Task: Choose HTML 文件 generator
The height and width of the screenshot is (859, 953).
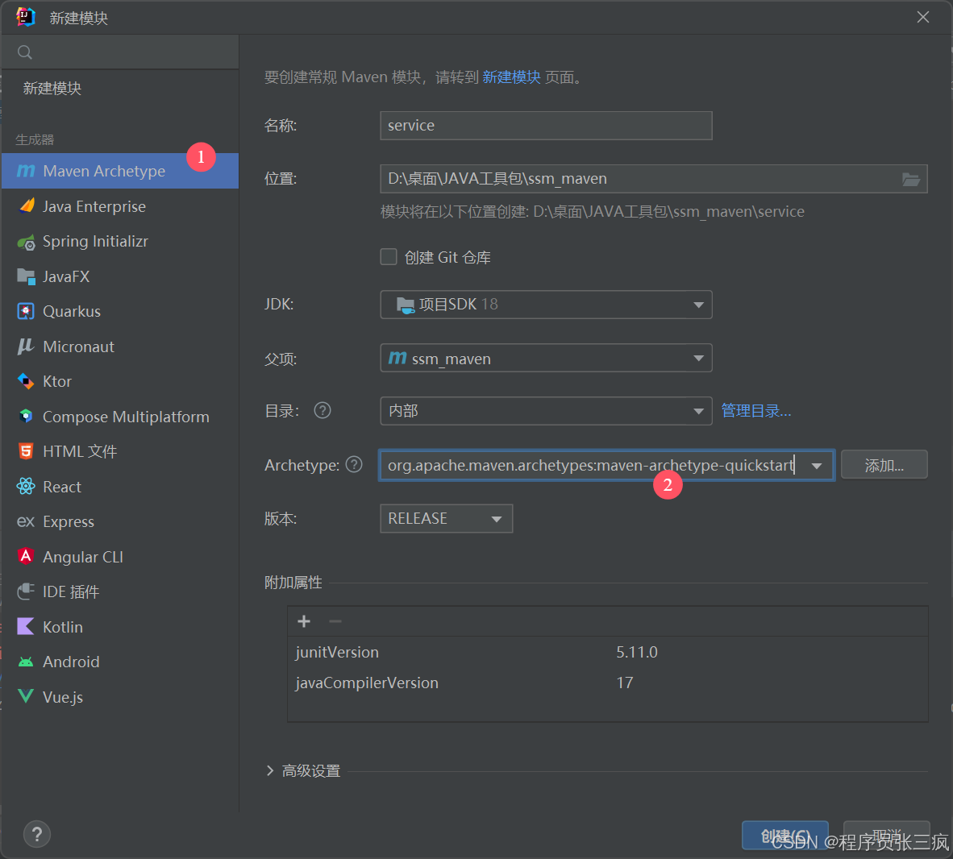Action: tap(120, 451)
